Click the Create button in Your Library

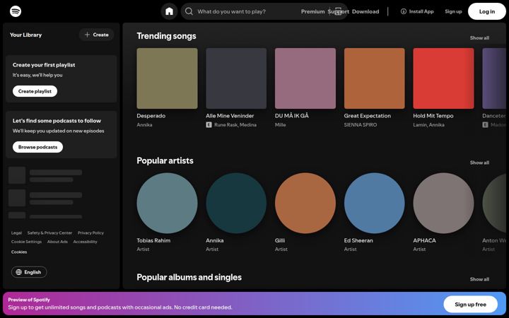coord(96,35)
